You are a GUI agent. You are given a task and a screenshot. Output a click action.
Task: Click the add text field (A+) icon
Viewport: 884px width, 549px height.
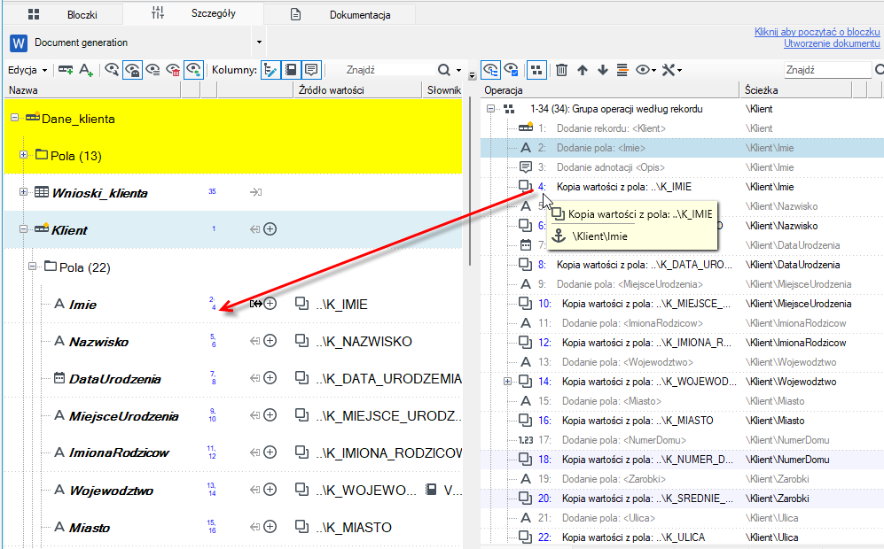86,70
